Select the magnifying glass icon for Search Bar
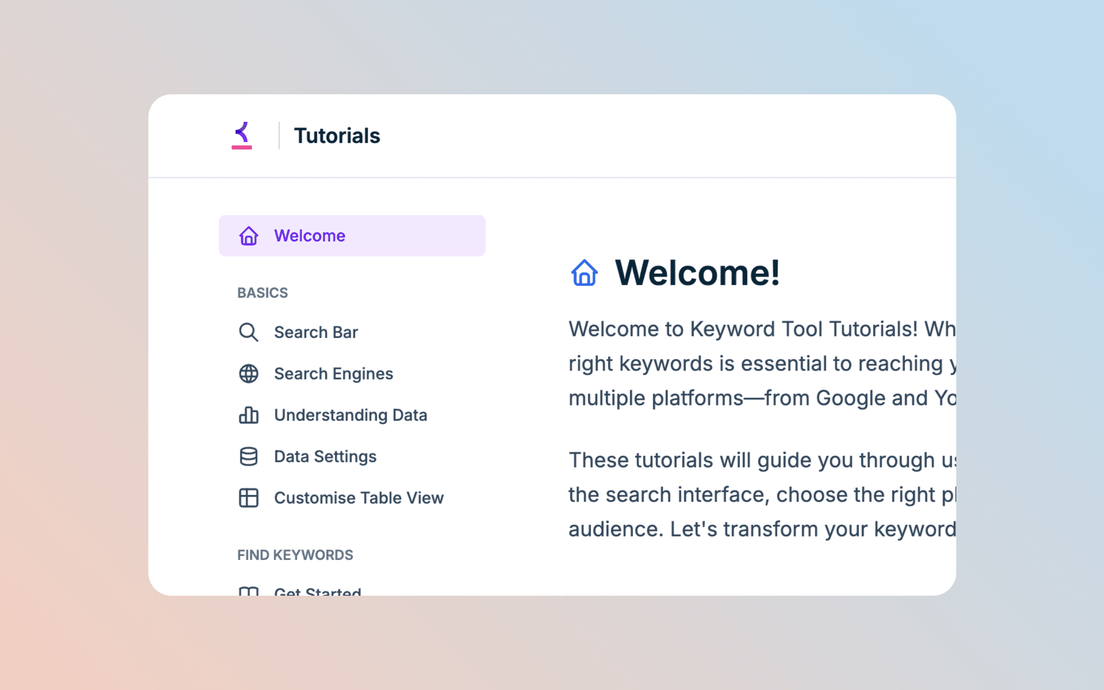The image size is (1104, 690). tap(248, 332)
